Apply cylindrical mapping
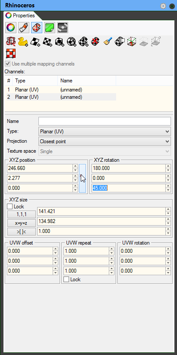Viewport: 177px width, 355px height. point(83,42)
